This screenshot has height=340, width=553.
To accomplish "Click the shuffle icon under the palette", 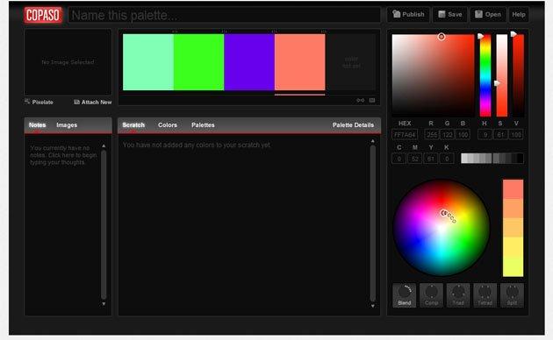I will 360,100.
